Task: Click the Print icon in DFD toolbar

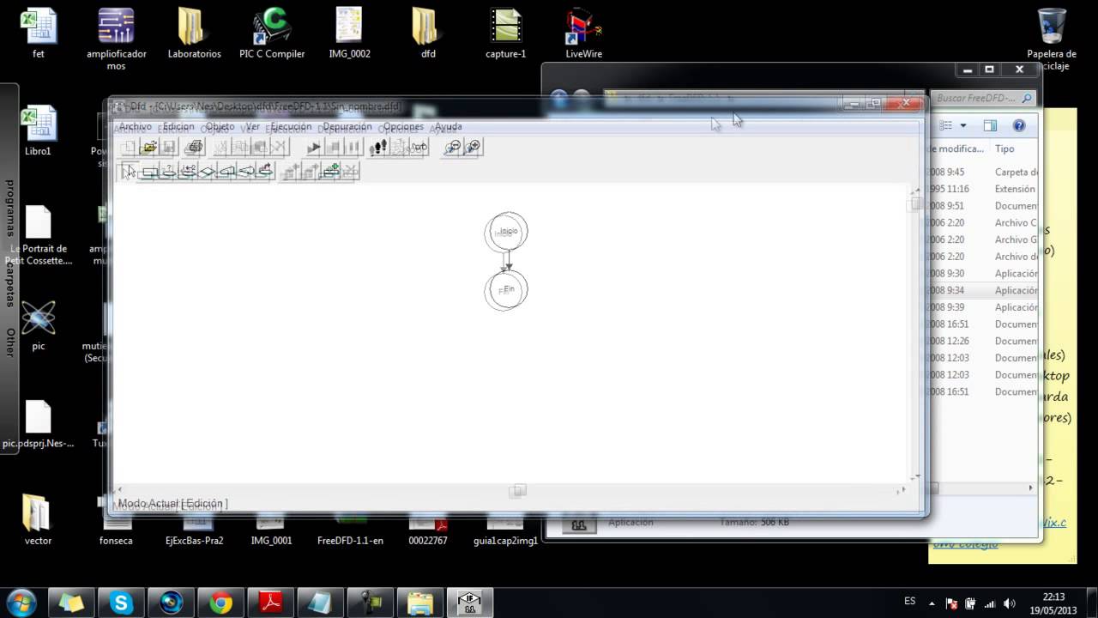Action: coord(194,148)
